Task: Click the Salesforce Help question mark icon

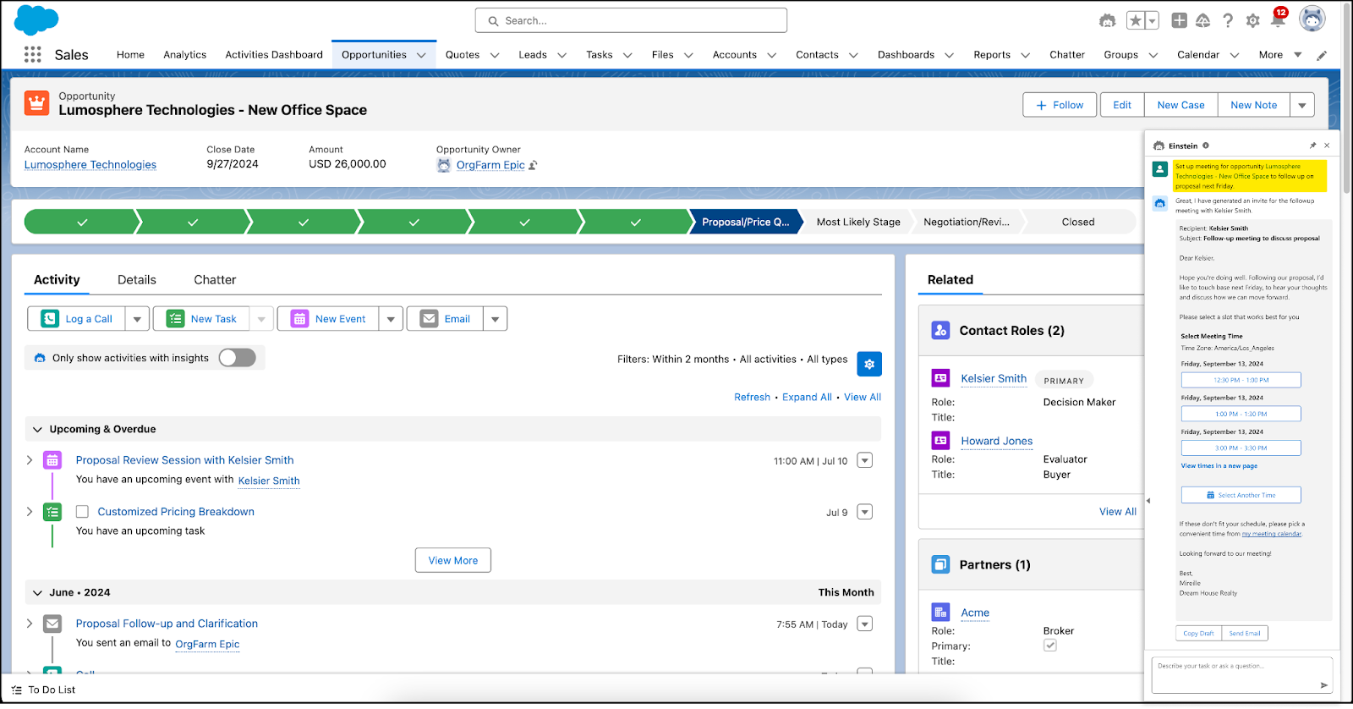Action: [x=1228, y=20]
